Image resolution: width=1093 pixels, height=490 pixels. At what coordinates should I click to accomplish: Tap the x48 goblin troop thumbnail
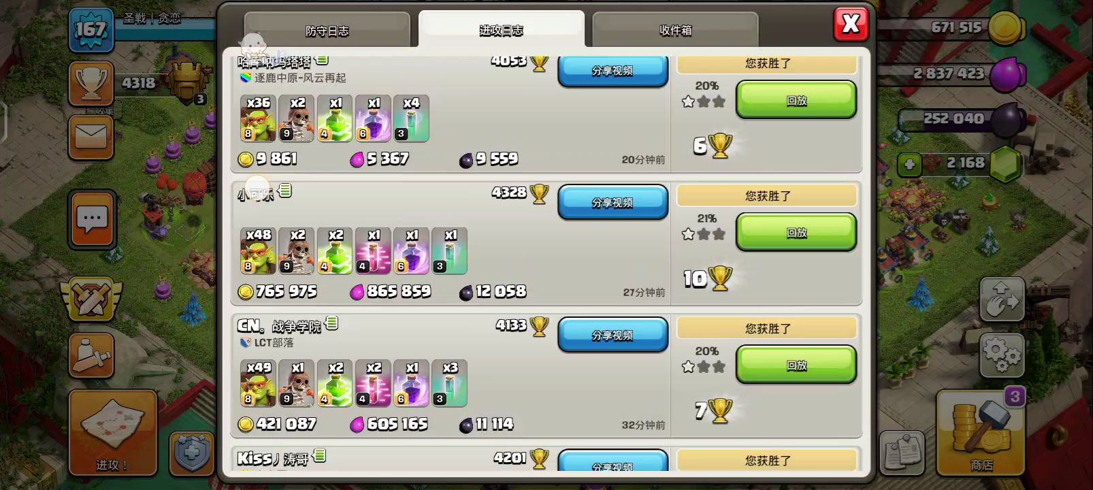pyautogui.click(x=258, y=251)
